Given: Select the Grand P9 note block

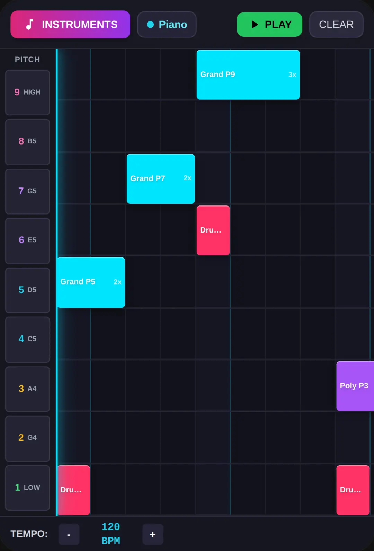Looking at the screenshot, I should (x=248, y=75).
